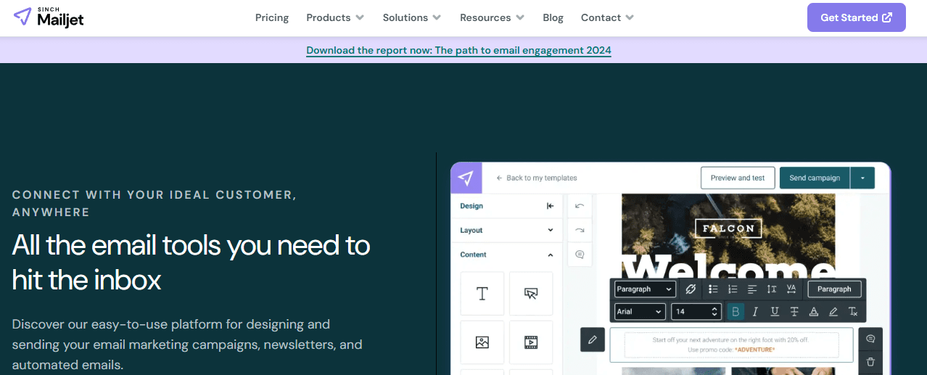Open the Pricing page
The width and height of the screenshot is (927, 375).
[x=272, y=17]
